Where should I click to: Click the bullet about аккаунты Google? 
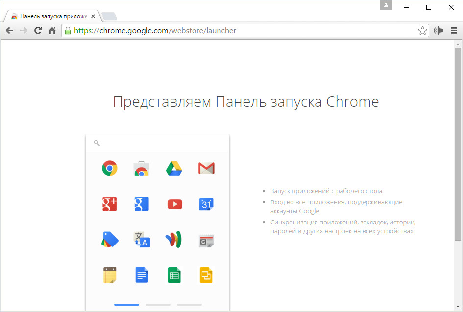point(336,206)
